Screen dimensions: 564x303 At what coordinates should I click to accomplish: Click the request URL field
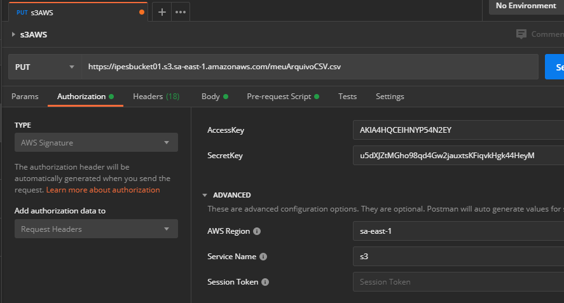310,67
